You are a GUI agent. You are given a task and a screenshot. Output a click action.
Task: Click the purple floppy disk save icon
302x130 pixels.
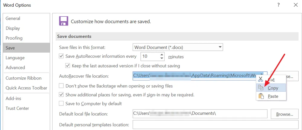[x=63, y=21]
